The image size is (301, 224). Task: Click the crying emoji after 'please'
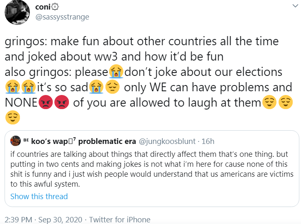(116, 72)
